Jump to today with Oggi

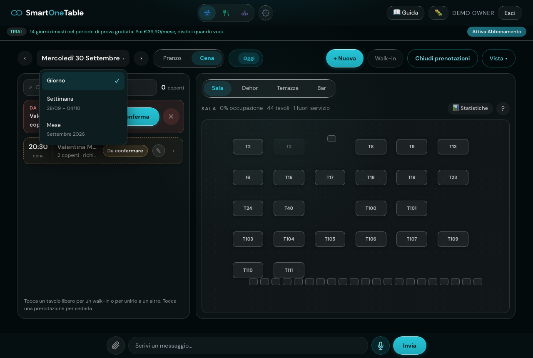[x=249, y=58]
